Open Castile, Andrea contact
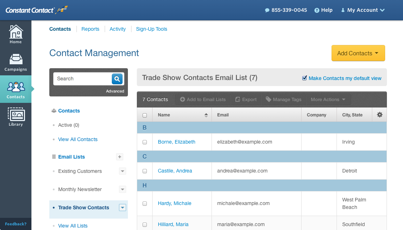Screen dimensions: 403x230 click(x=175, y=171)
